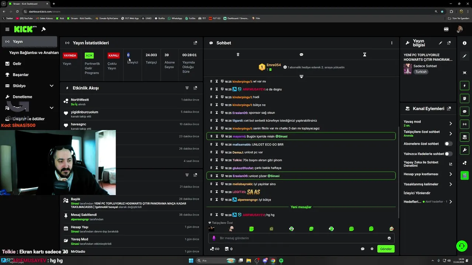Open Yasaklanmış kelimeler chevron
Image resolution: width=472 pixels, height=265 pixels.
[x=450, y=184]
